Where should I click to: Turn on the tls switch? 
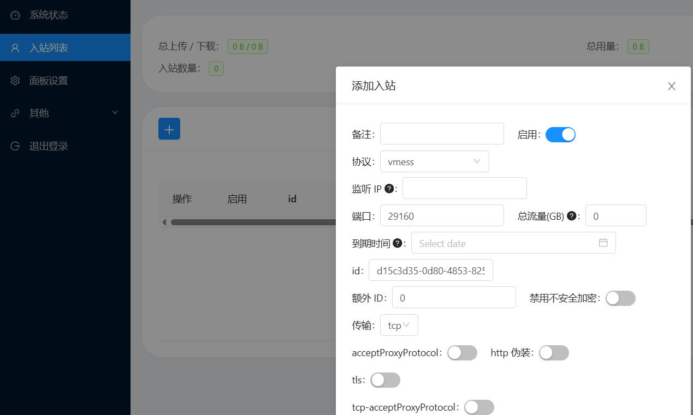(x=385, y=380)
